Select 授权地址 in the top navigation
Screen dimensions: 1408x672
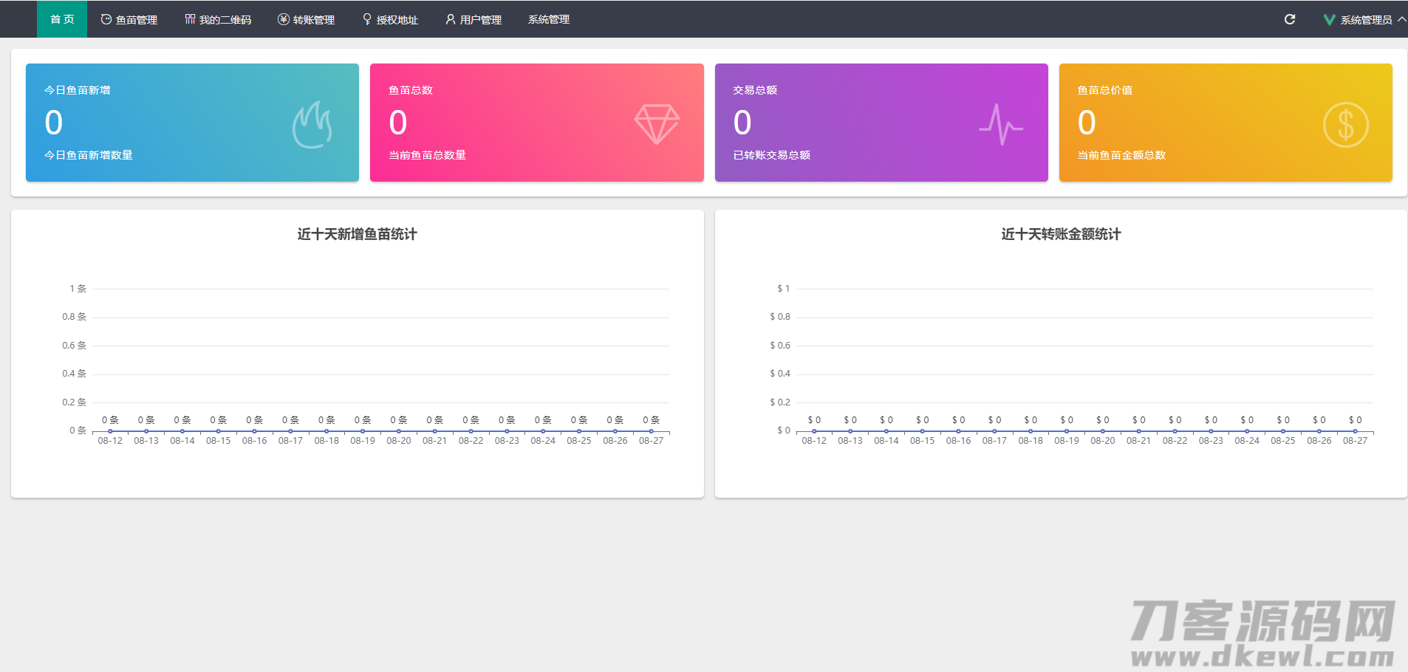coord(390,20)
